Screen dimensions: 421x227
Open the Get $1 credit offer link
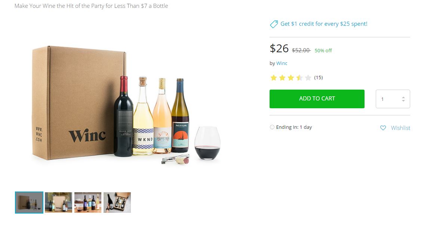click(x=324, y=24)
